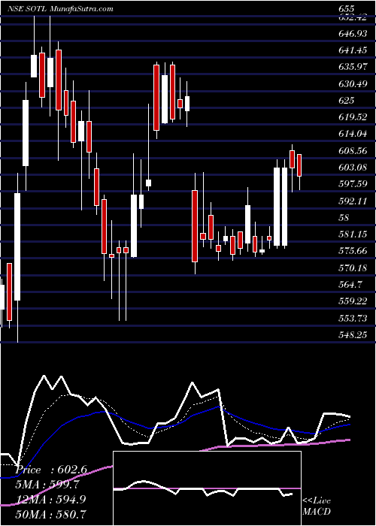
Task: Select the 625 price label
Action: pyautogui.click(x=347, y=100)
